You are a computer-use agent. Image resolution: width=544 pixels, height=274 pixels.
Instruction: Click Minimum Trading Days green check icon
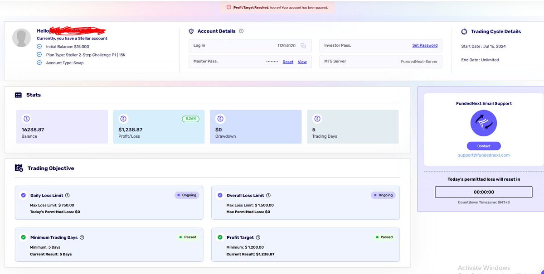coord(24,237)
